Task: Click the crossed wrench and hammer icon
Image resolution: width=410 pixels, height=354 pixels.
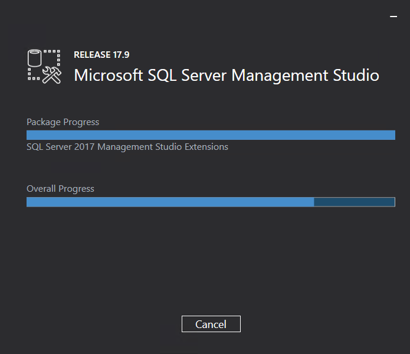Action: click(51, 74)
